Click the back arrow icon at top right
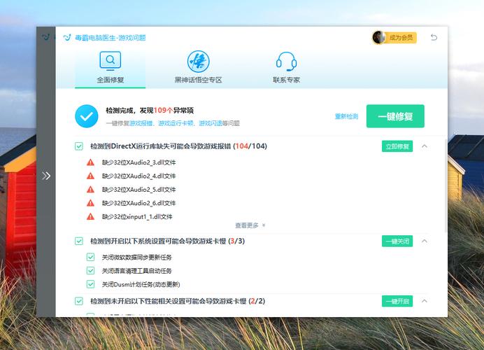484x350 pixels. pos(434,37)
